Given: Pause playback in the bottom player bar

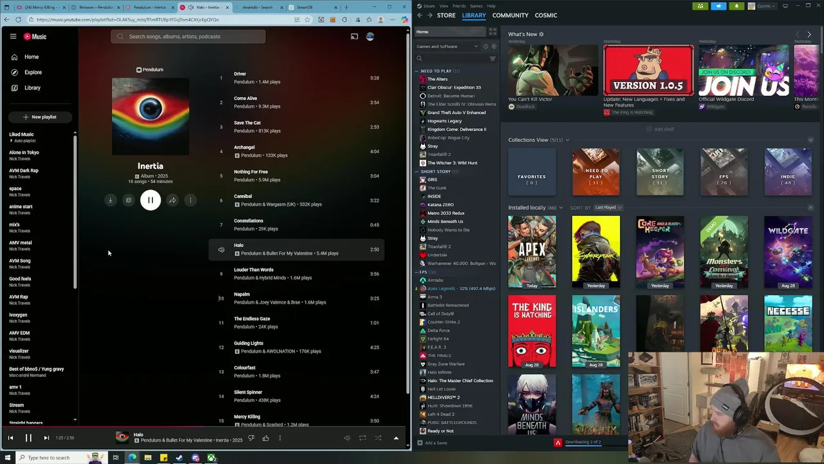Looking at the screenshot, I should 28,438.
